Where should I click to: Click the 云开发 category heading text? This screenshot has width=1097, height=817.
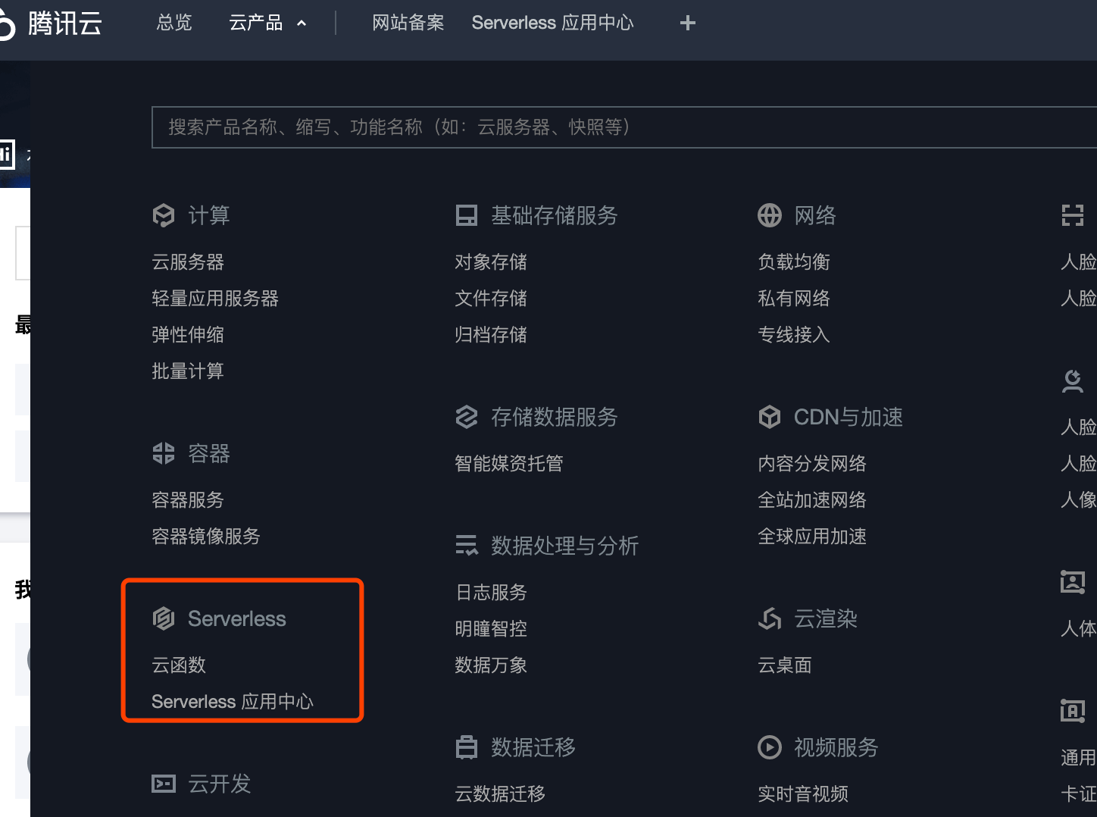pyautogui.click(x=220, y=784)
